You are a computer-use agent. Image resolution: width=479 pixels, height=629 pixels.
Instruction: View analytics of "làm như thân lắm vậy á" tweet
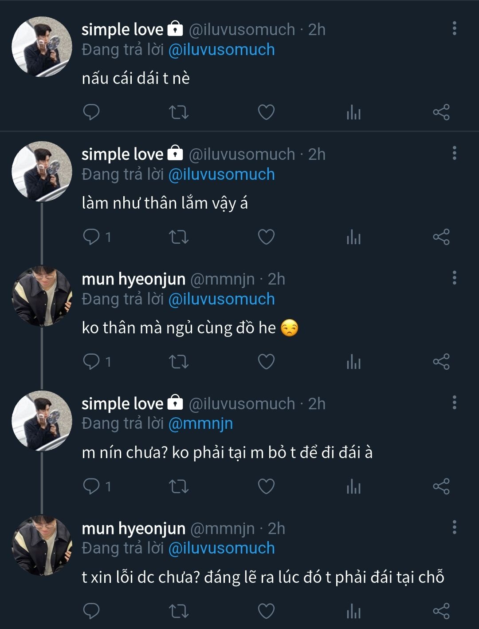(x=353, y=237)
